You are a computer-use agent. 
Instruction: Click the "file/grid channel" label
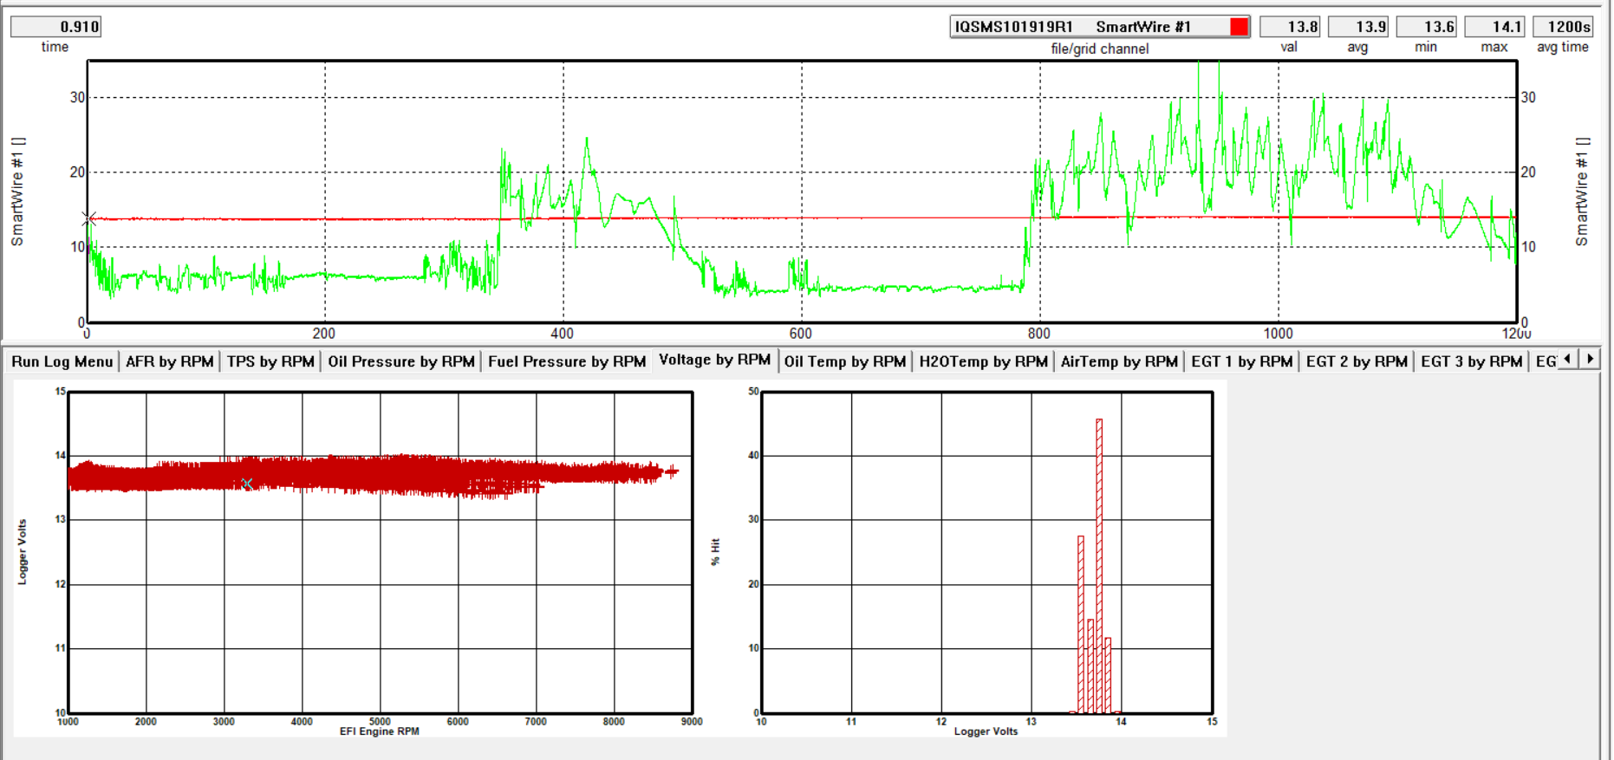tap(1100, 49)
